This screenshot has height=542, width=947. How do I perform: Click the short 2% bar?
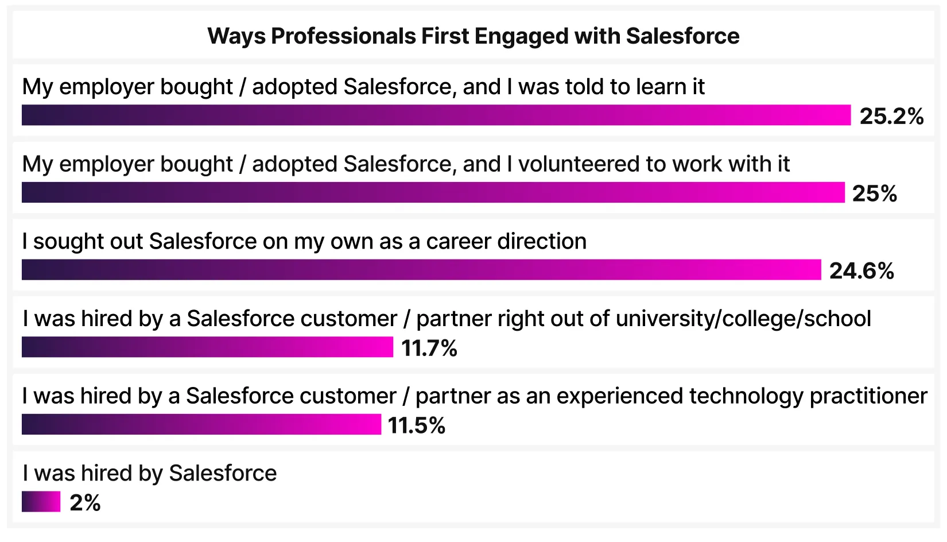(41, 502)
